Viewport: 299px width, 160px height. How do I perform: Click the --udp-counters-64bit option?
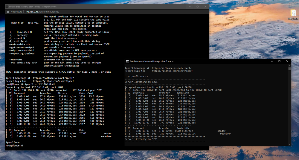[22, 50]
